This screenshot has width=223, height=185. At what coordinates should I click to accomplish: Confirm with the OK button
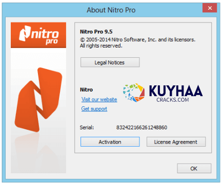pyautogui.click(x=194, y=168)
